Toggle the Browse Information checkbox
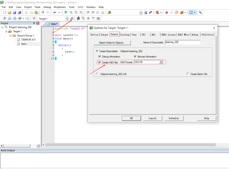Viewport: 229px width, 169px height. 135,56
